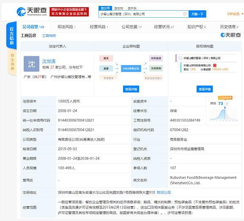Click the red 官方备案企业征信机构 banner
244x221 pixels.
pyautogui.click(x=69, y=12)
